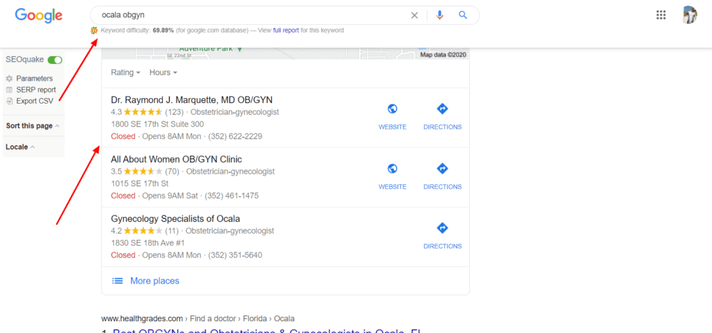
Task: Click the Export CSV file icon
Action: click(x=10, y=101)
